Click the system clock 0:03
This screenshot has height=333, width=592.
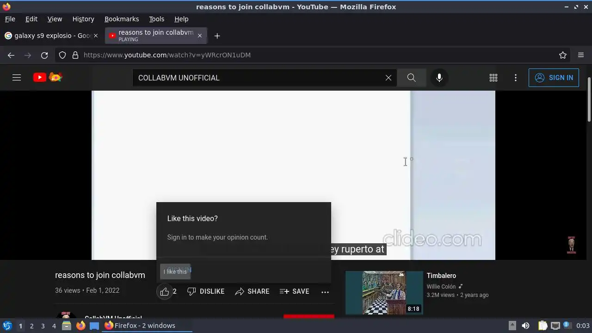(x=583, y=326)
